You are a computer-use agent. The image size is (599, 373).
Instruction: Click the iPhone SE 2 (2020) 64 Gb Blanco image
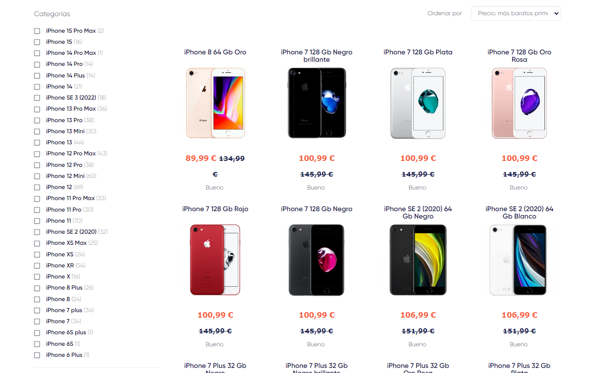[519, 260]
